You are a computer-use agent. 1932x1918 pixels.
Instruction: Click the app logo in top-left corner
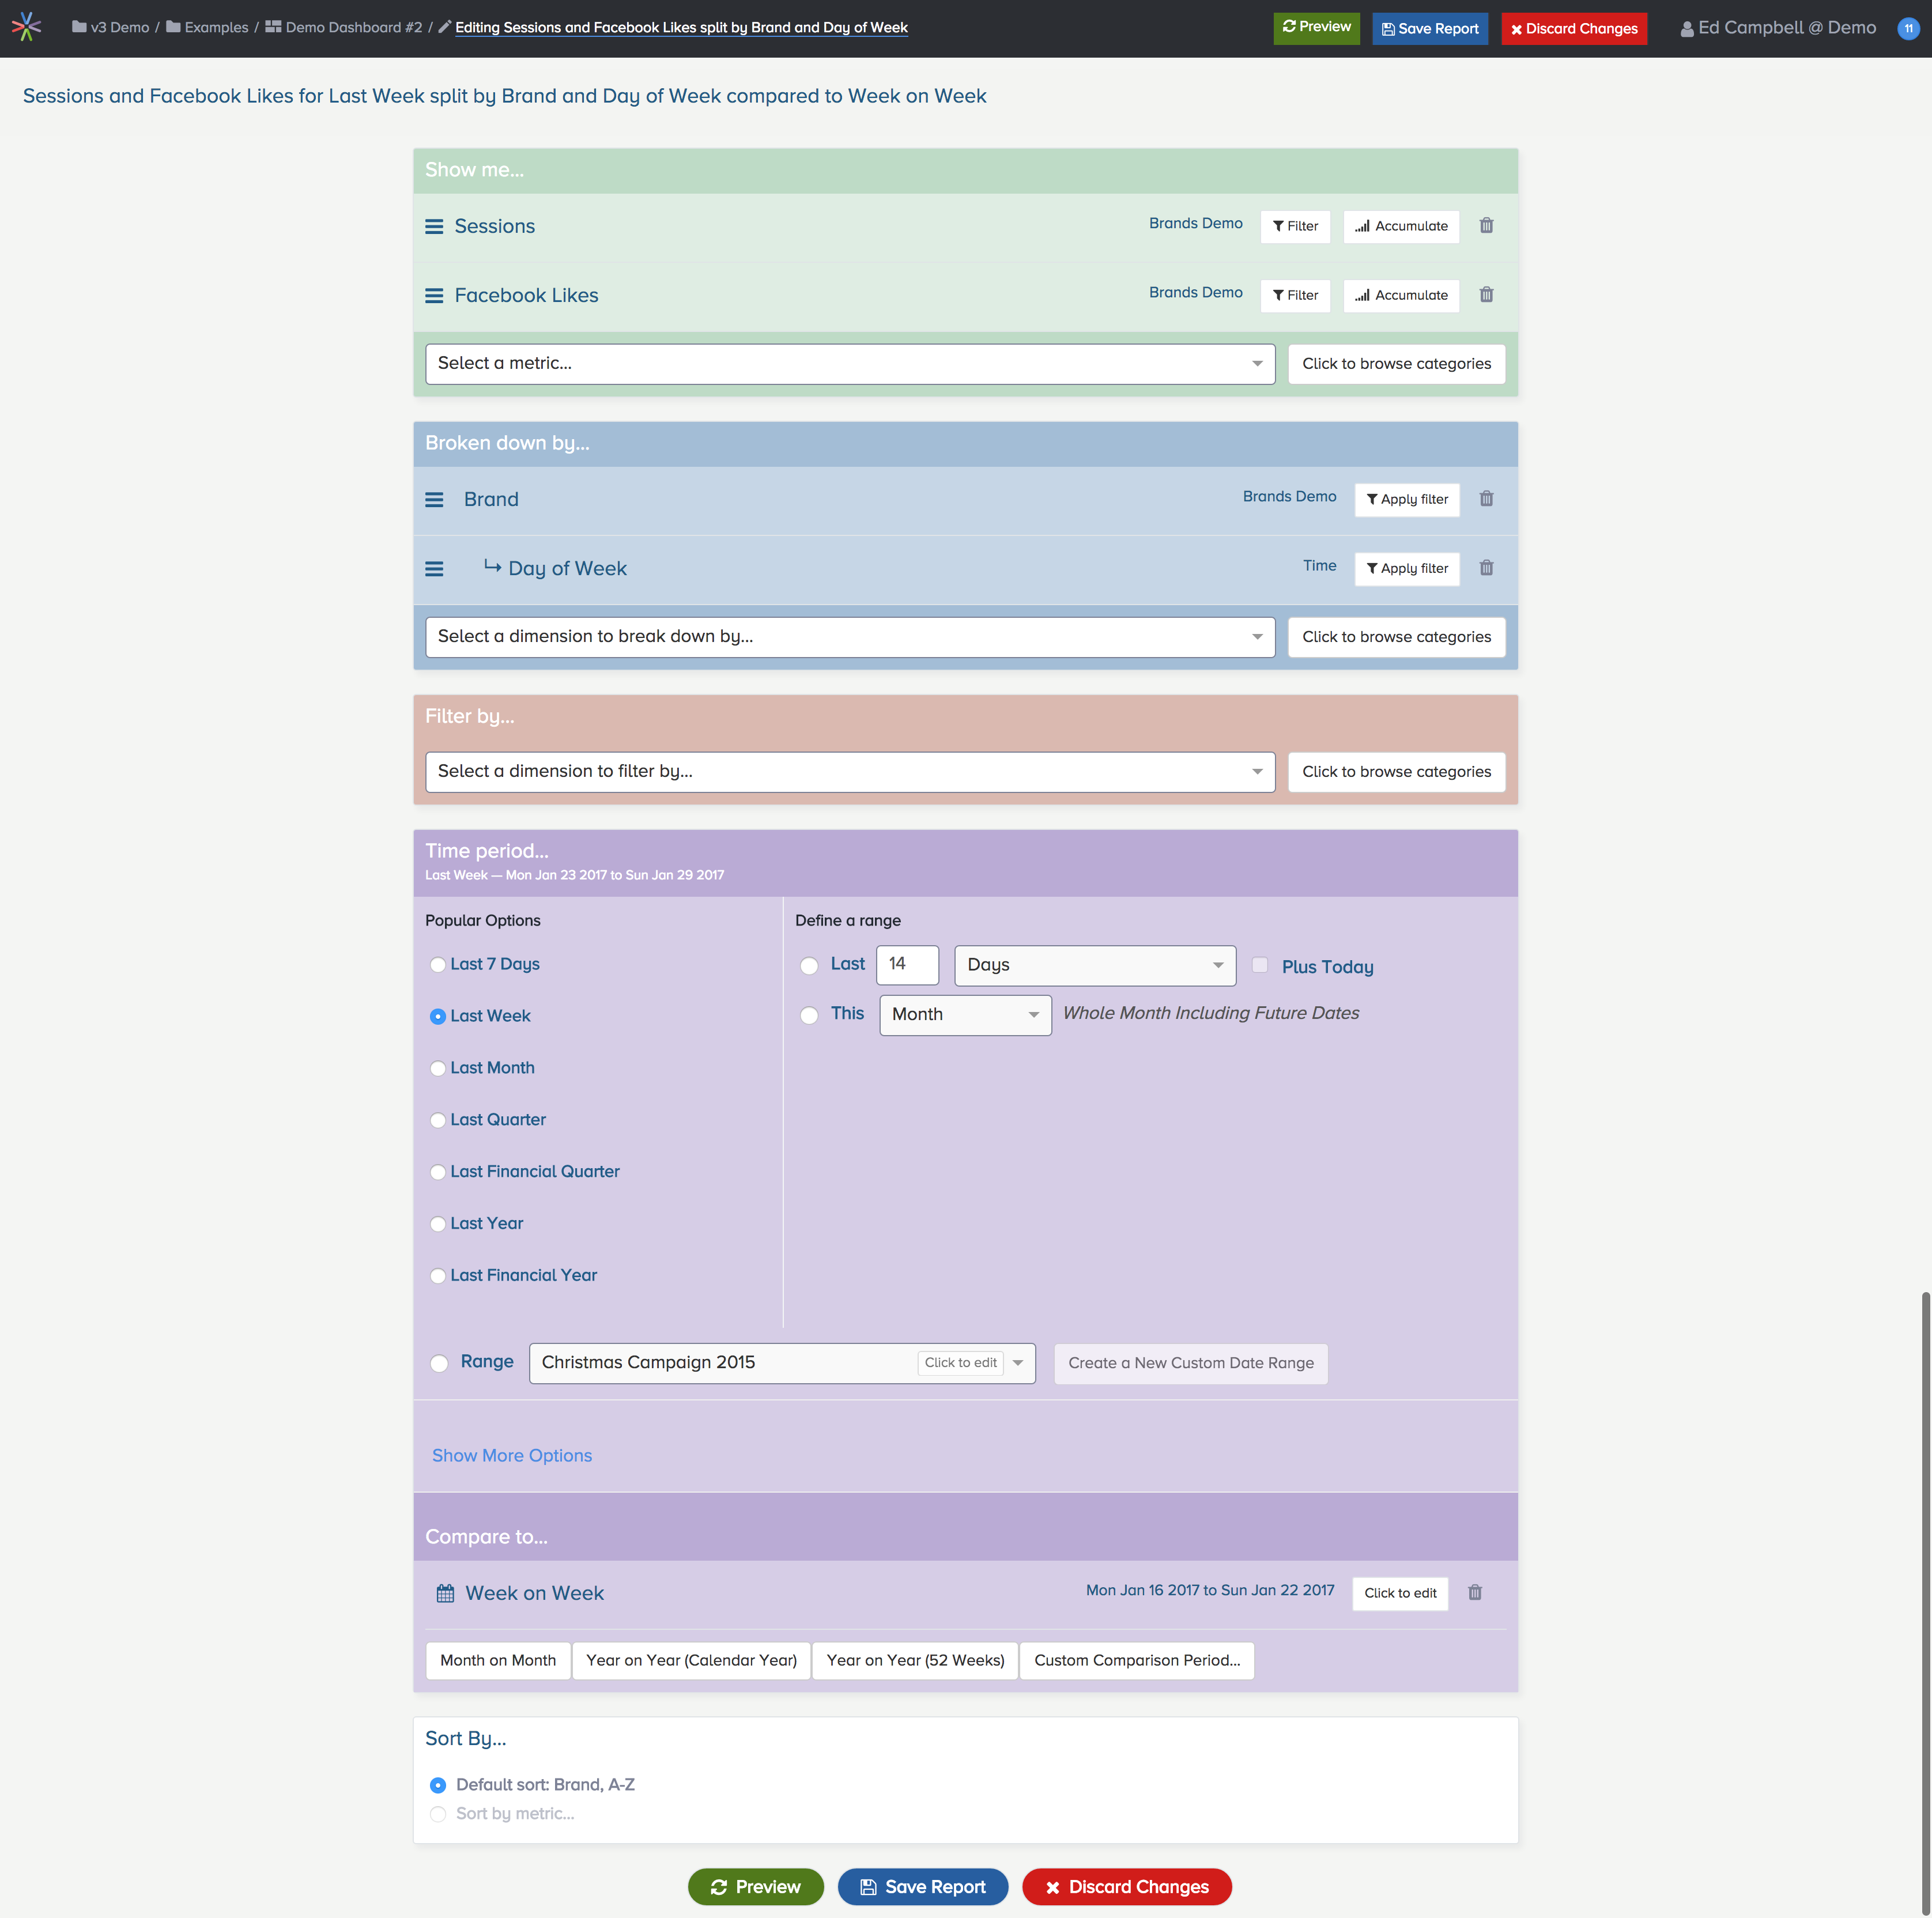[27, 27]
